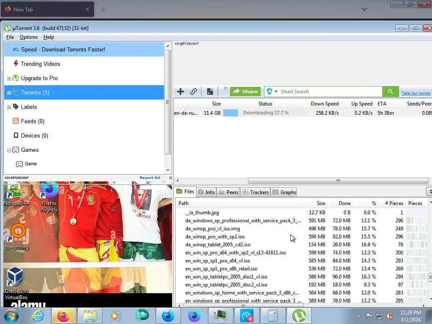Click the Report Ad link
This screenshot has height=324, width=432.
[150, 178]
